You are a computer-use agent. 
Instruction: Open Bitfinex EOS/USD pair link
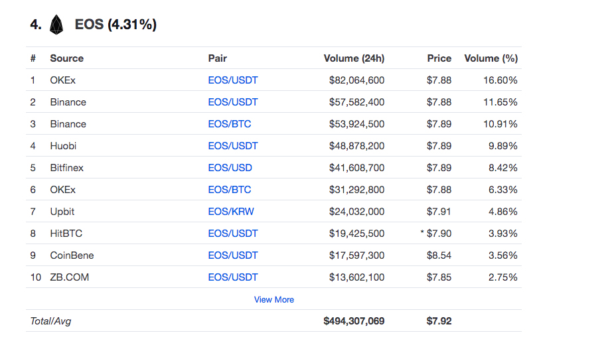pyautogui.click(x=230, y=168)
